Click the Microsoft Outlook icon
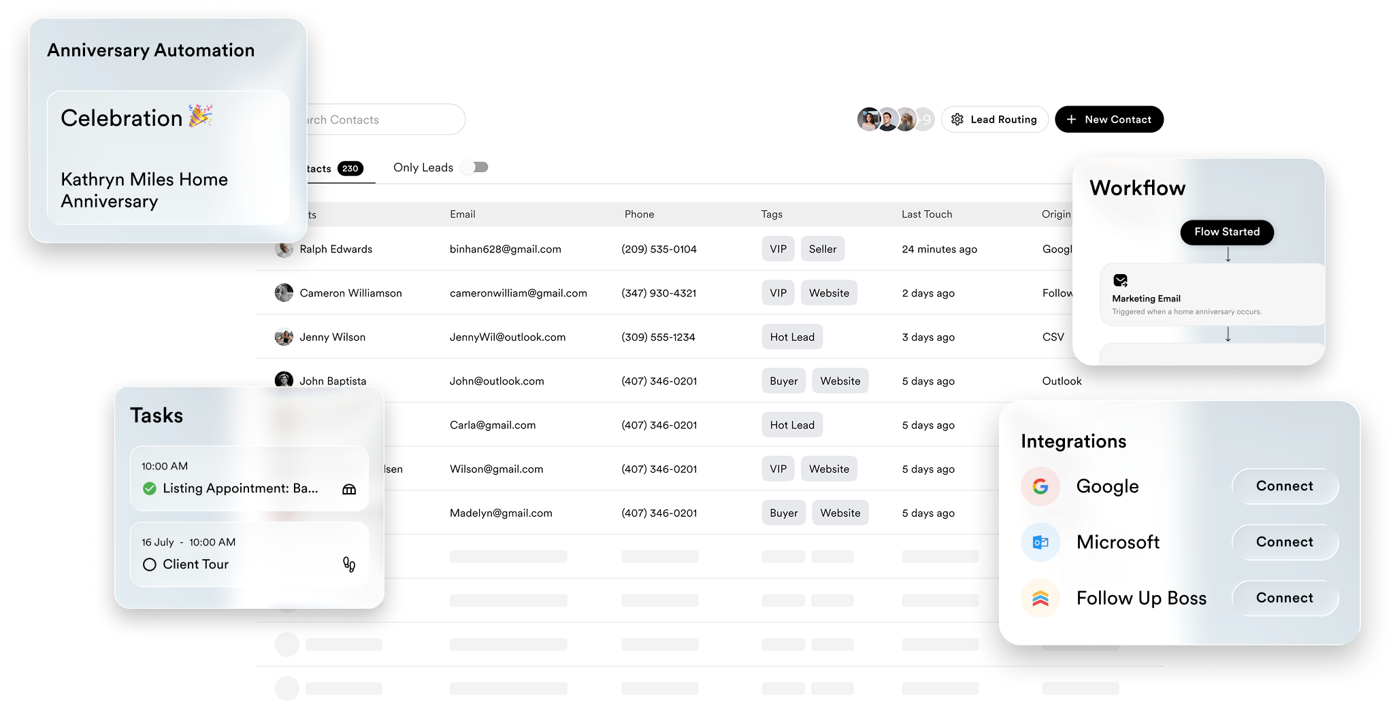Image resolution: width=1395 pixels, height=706 pixels. 1040,542
